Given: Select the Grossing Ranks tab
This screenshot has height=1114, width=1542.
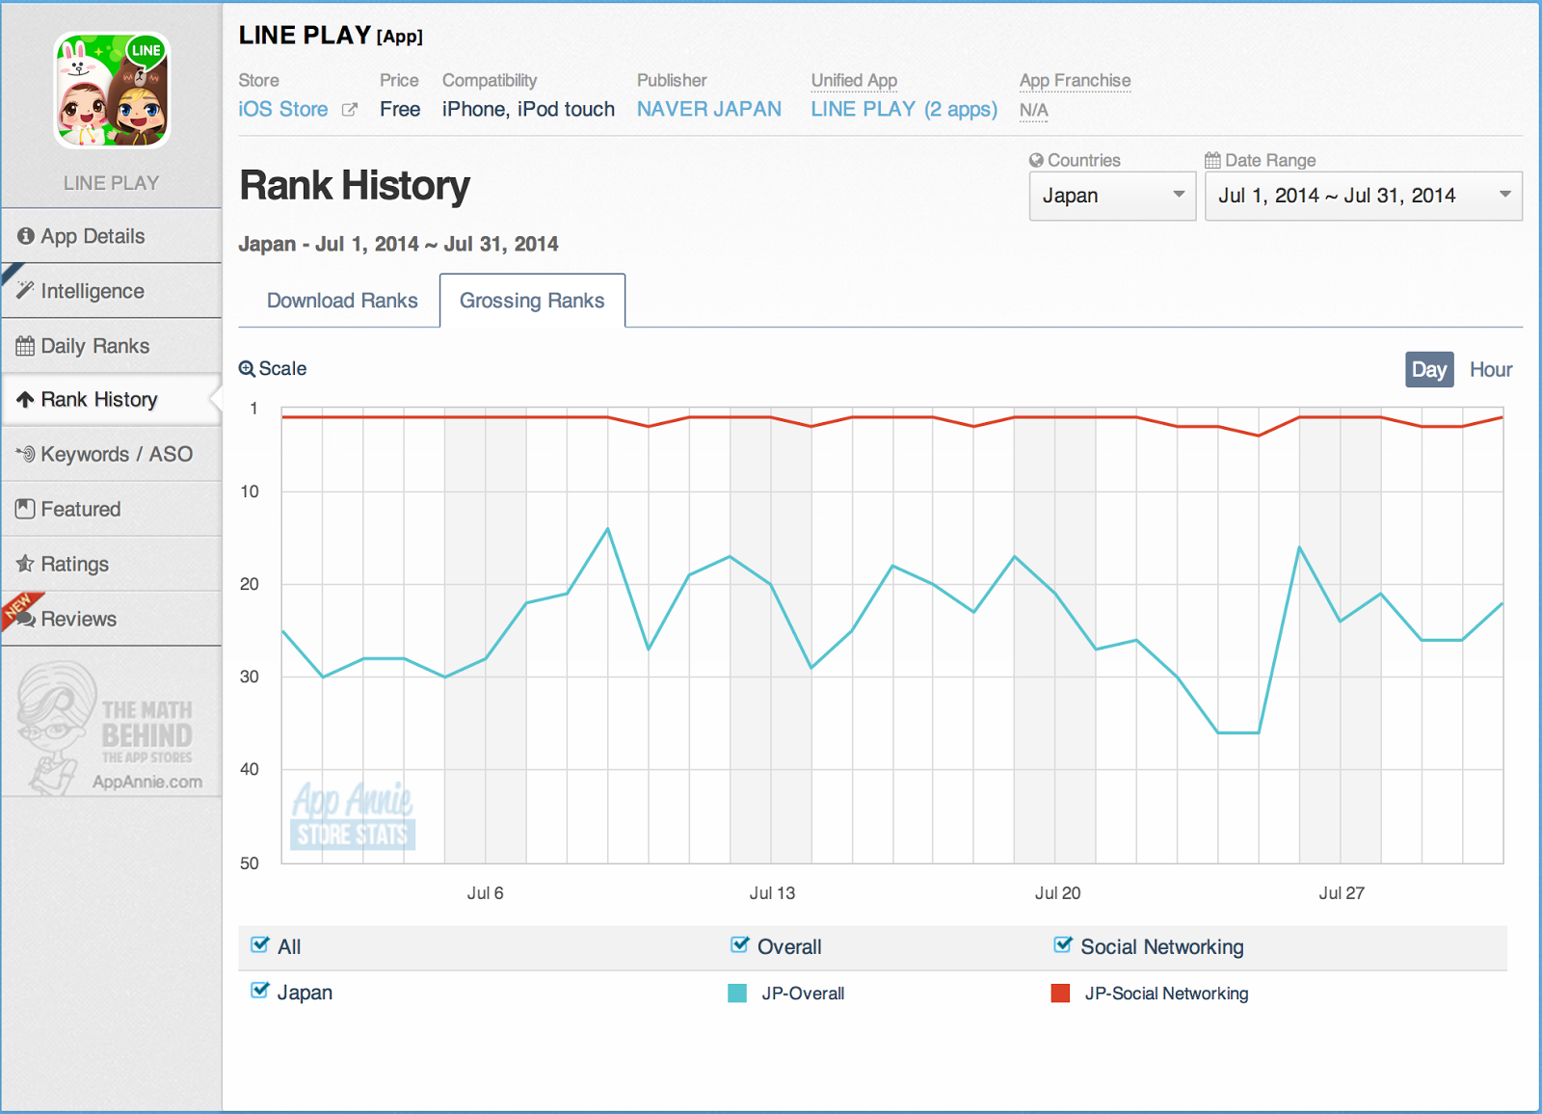Looking at the screenshot, I should point(532,301).
